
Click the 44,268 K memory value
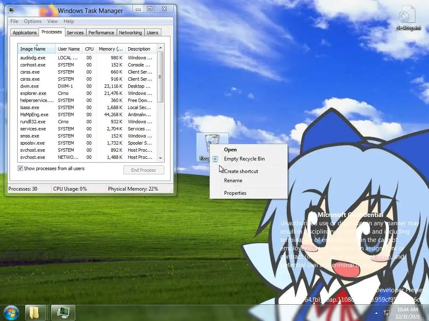[x=113, y=115]
